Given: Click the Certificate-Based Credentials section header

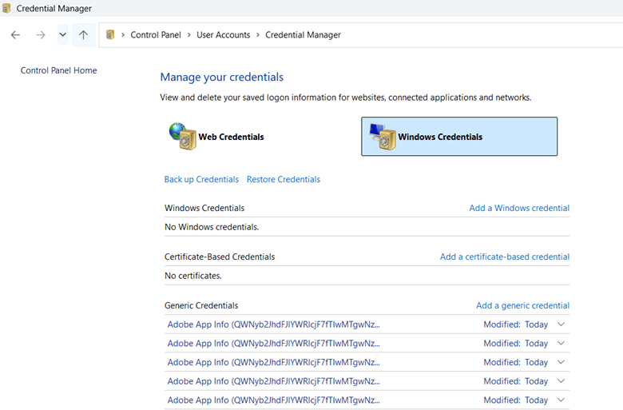Looking at the screenshot, I should (x=220, y=257).
